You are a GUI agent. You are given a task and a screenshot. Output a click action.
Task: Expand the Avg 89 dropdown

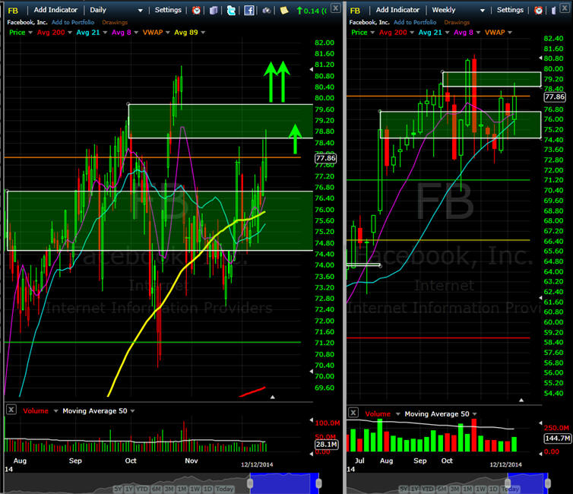(203, 33)
